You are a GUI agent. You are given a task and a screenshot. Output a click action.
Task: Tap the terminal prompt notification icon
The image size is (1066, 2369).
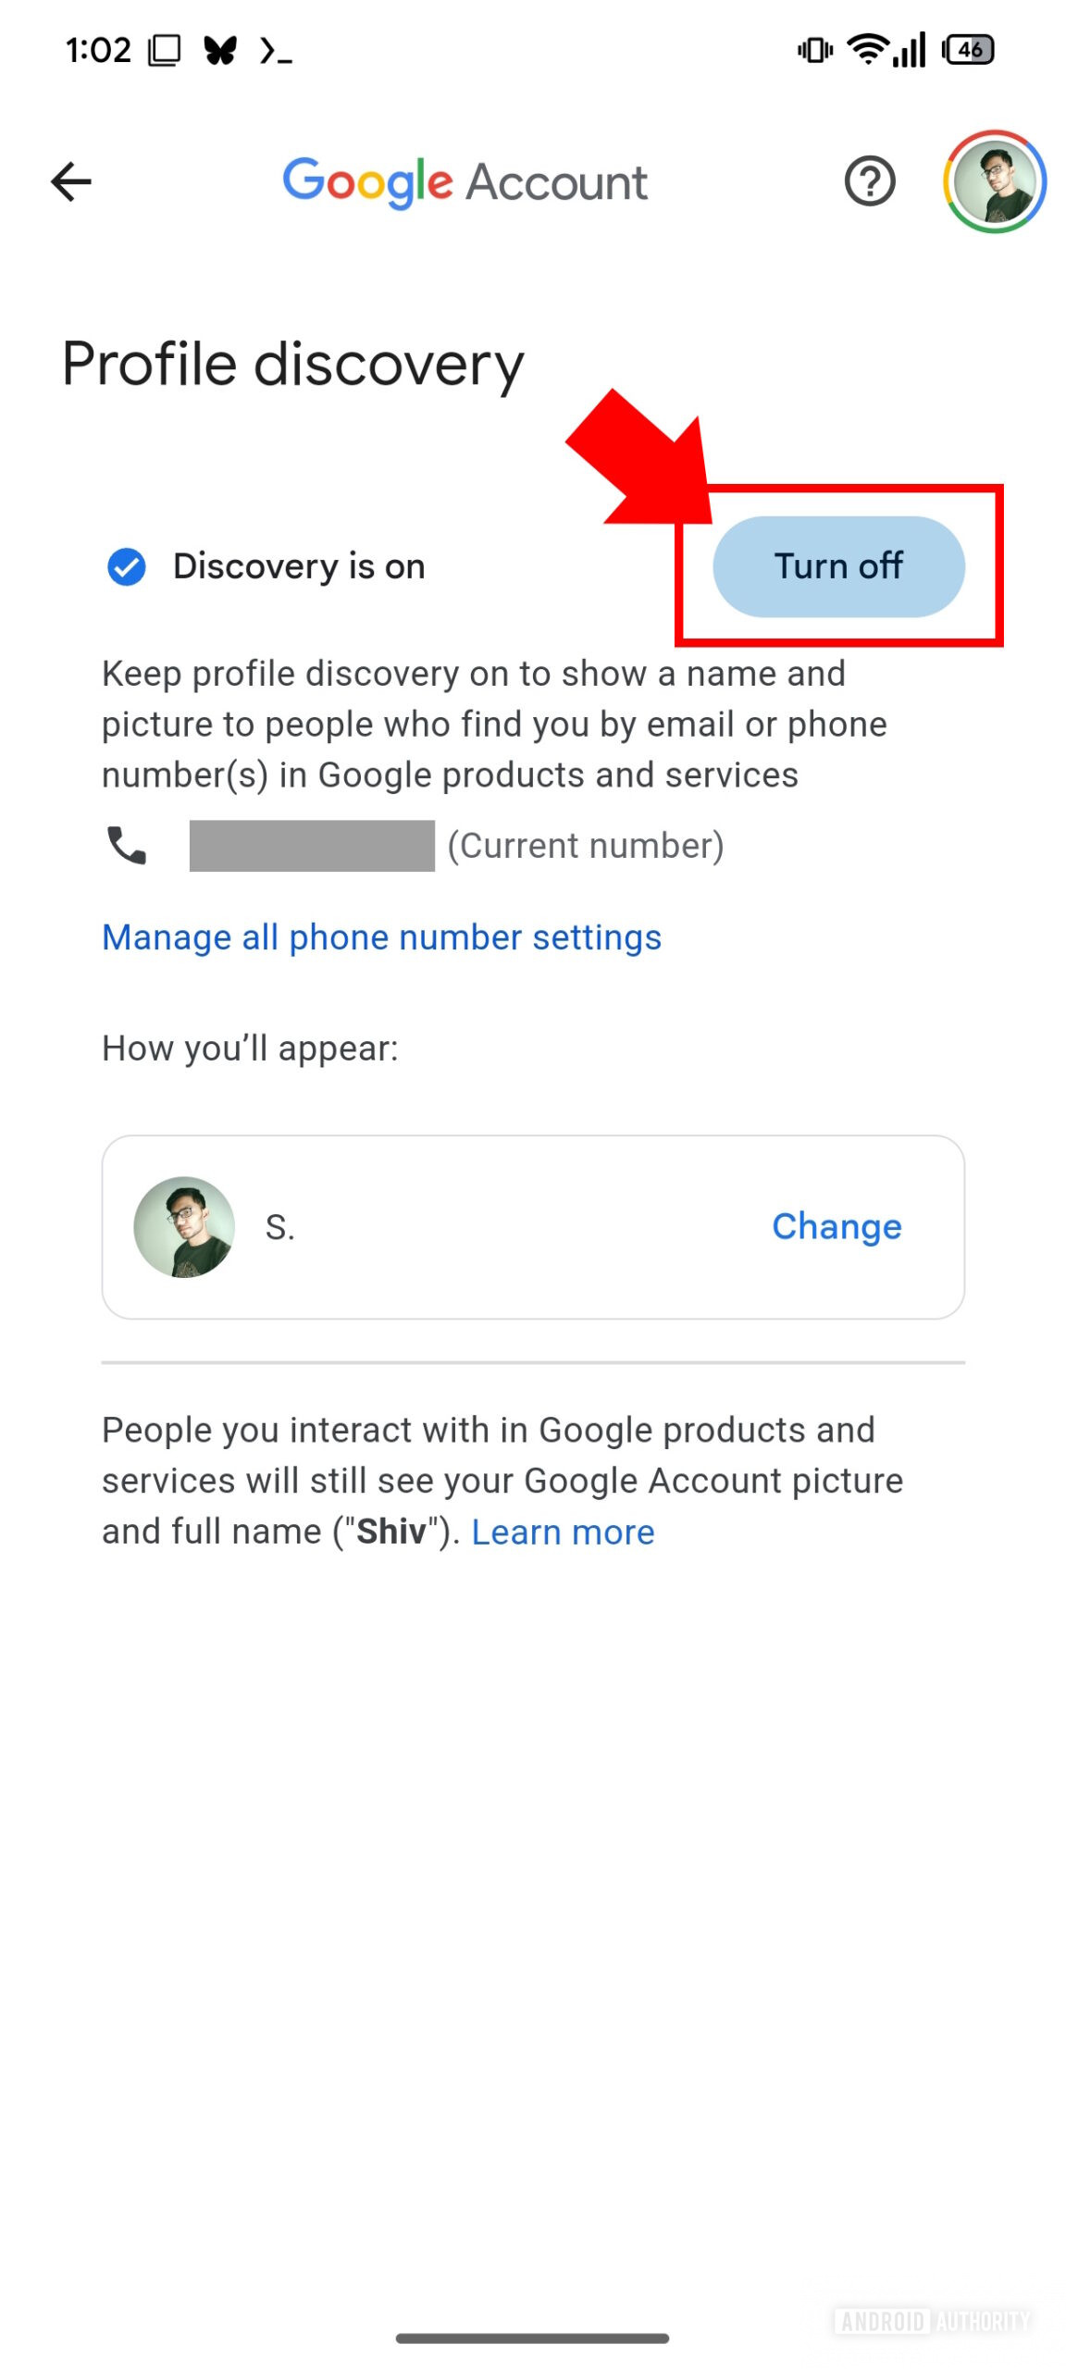coord(276,51)
